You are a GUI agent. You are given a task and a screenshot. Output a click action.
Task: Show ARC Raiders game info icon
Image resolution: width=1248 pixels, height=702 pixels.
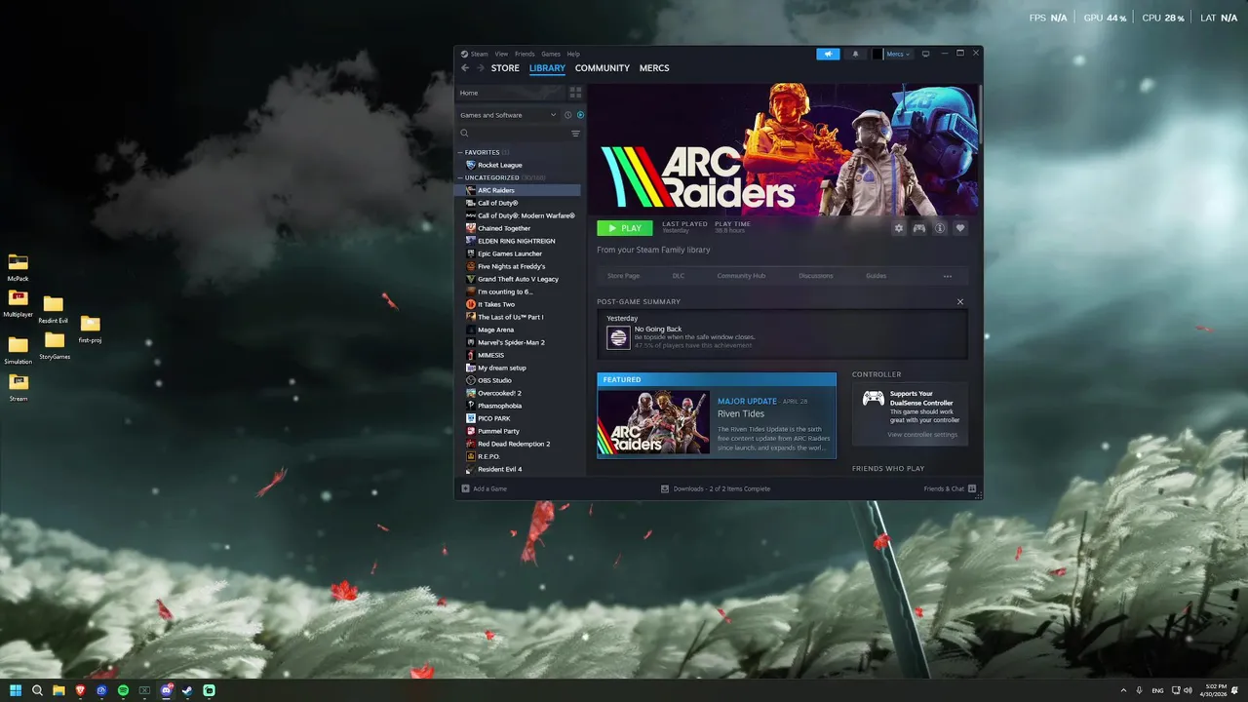(x=940, y=228)
